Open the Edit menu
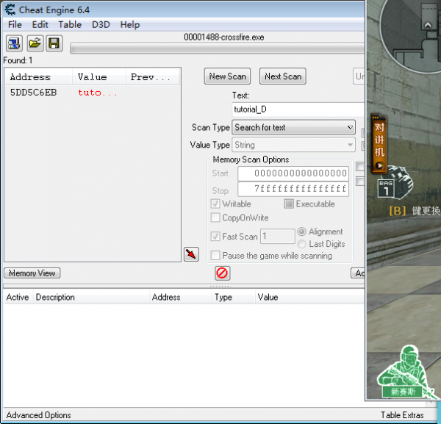Screen dimensions: 441x424 [x=40, y=25]
